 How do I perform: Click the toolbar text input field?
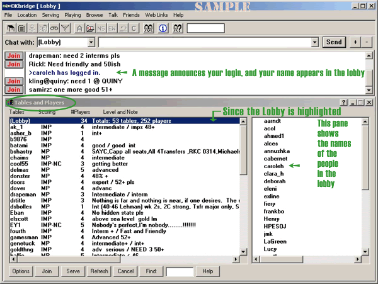coord(205,28)
